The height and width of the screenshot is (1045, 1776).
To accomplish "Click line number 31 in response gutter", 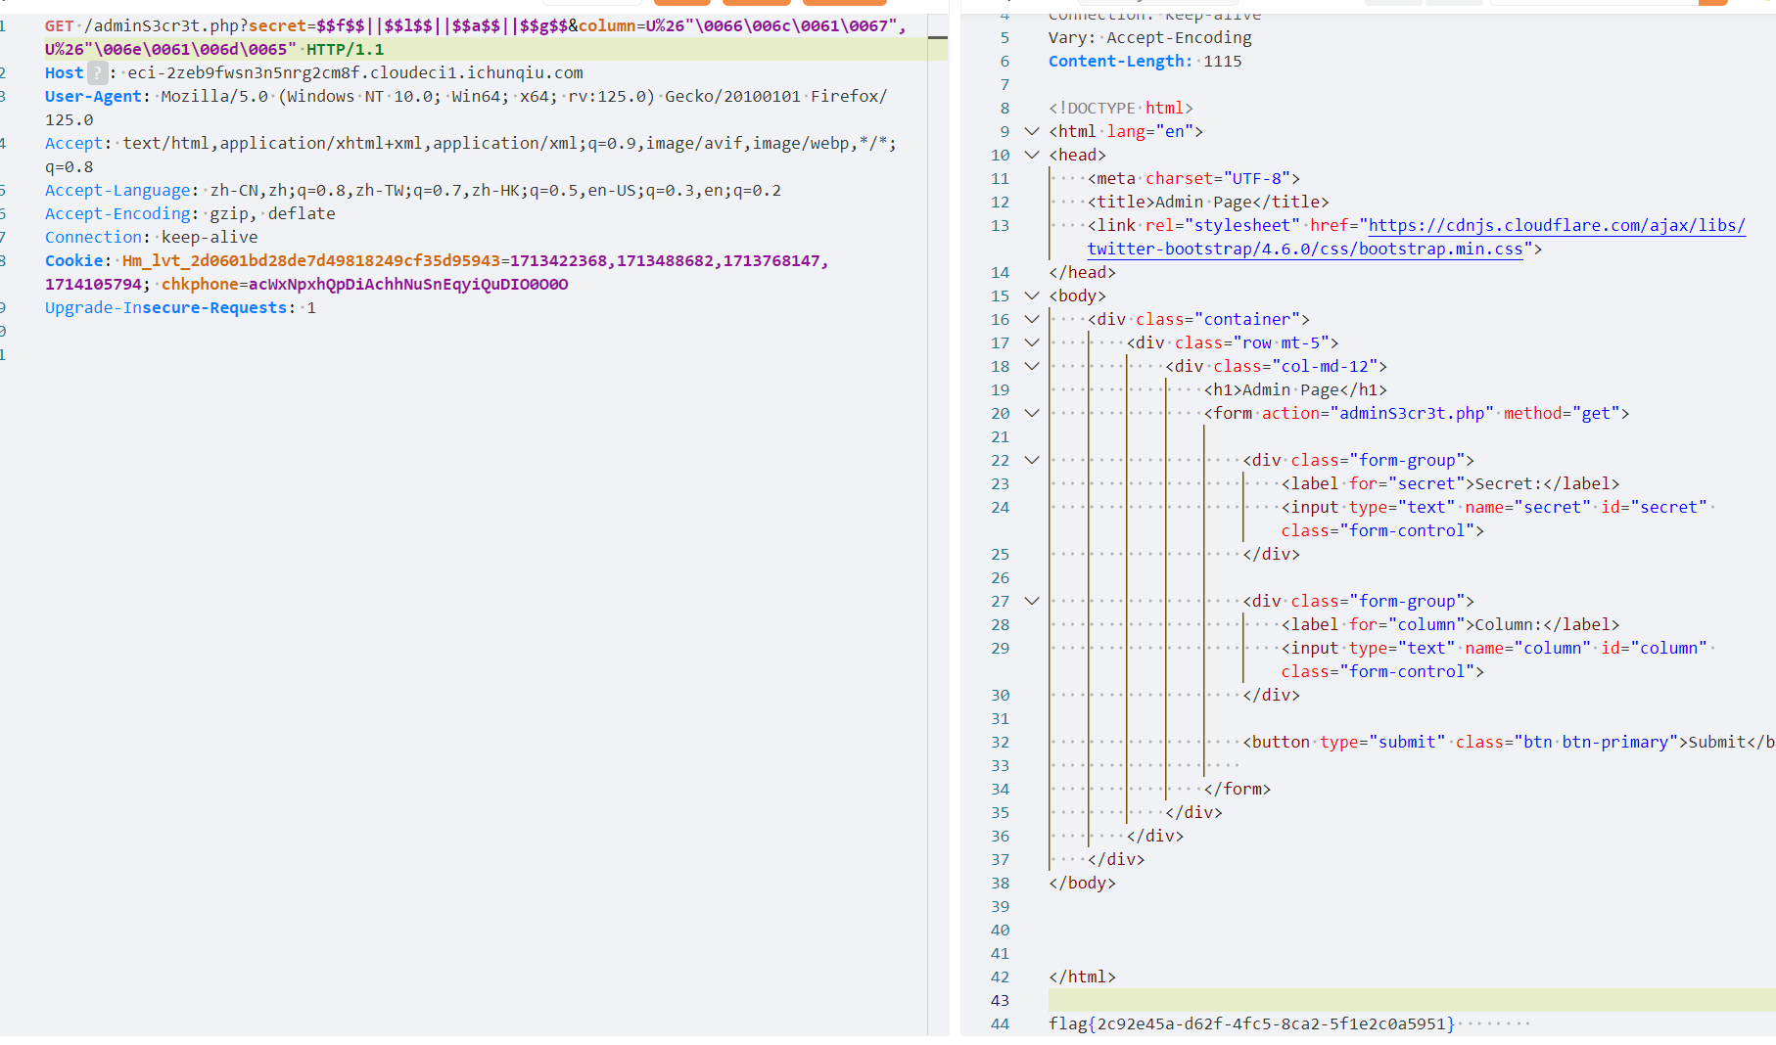I will click(1000, 718).
